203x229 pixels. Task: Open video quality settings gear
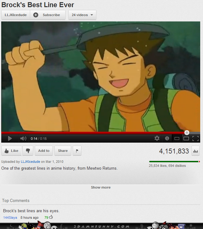(x=157, y=138)
